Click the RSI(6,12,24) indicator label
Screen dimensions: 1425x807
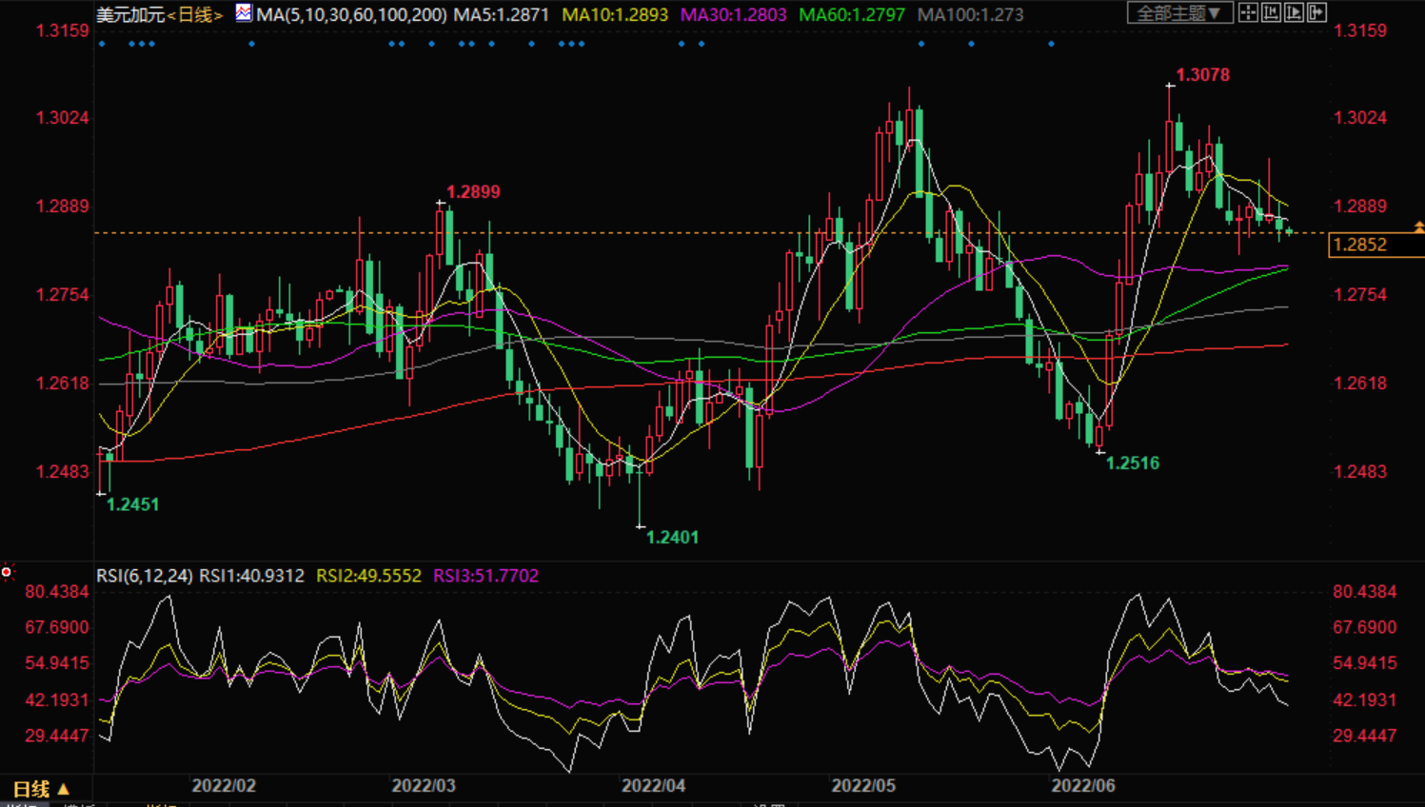point(144,576)
